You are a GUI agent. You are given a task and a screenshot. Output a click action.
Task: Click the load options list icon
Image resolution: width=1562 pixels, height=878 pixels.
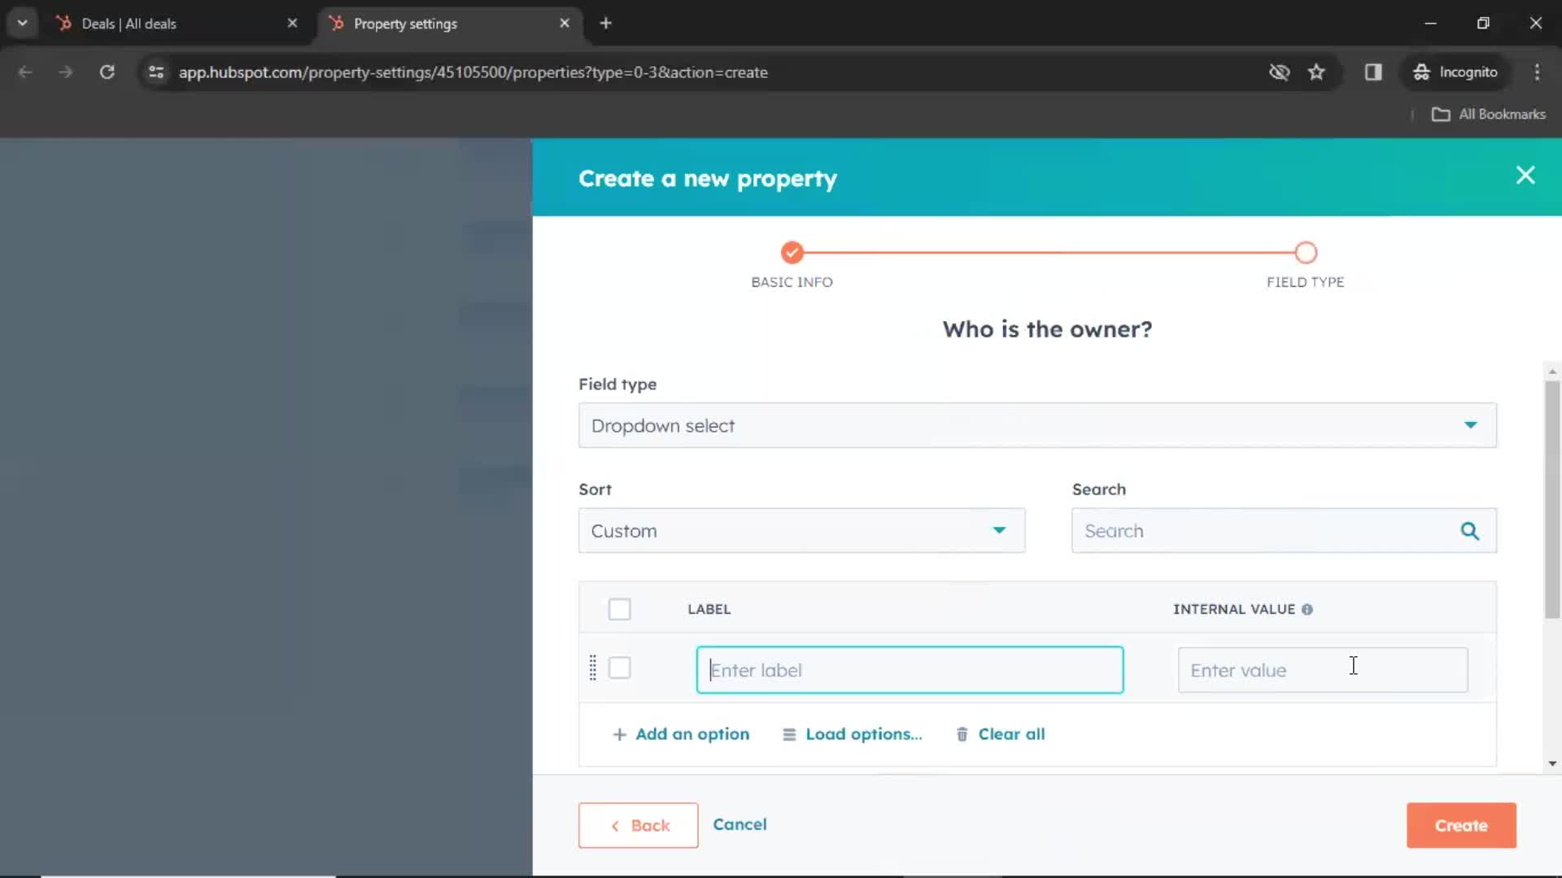[x=788, y=733]
